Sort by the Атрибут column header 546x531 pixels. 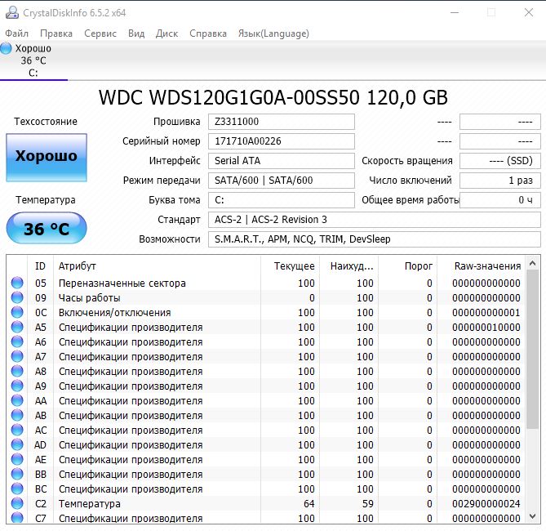click(157, 266)
